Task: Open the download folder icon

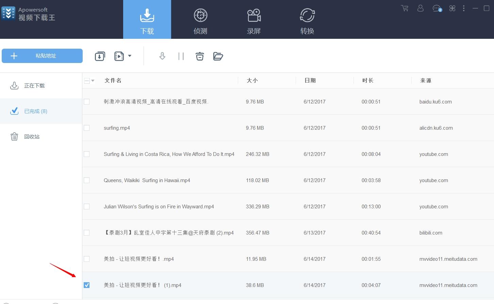Action: (x=218, y=56)
